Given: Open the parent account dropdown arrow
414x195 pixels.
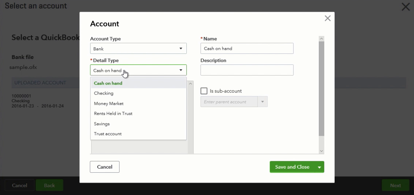Looking at the screenshot, I should [263, 102].
